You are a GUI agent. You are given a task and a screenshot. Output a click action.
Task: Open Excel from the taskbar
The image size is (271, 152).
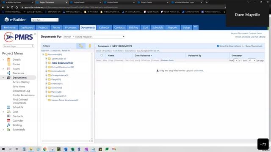72,149
